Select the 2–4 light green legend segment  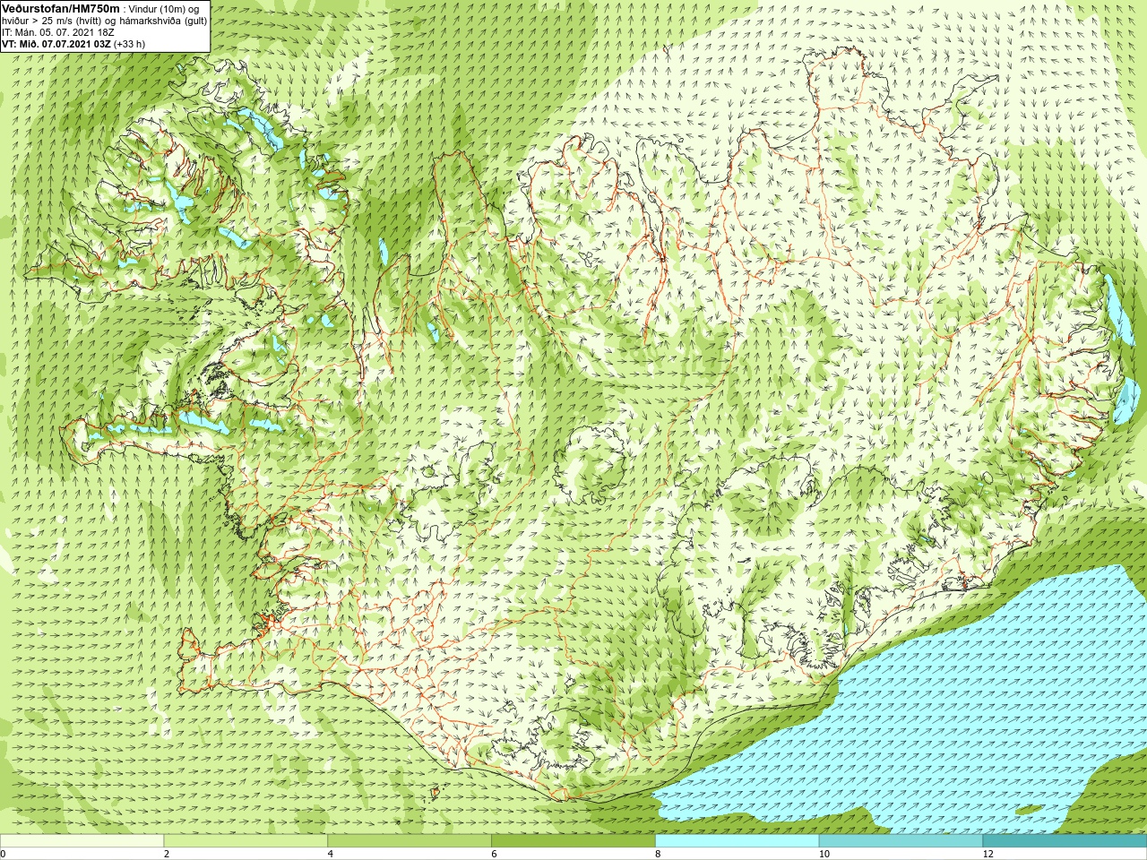246,841
